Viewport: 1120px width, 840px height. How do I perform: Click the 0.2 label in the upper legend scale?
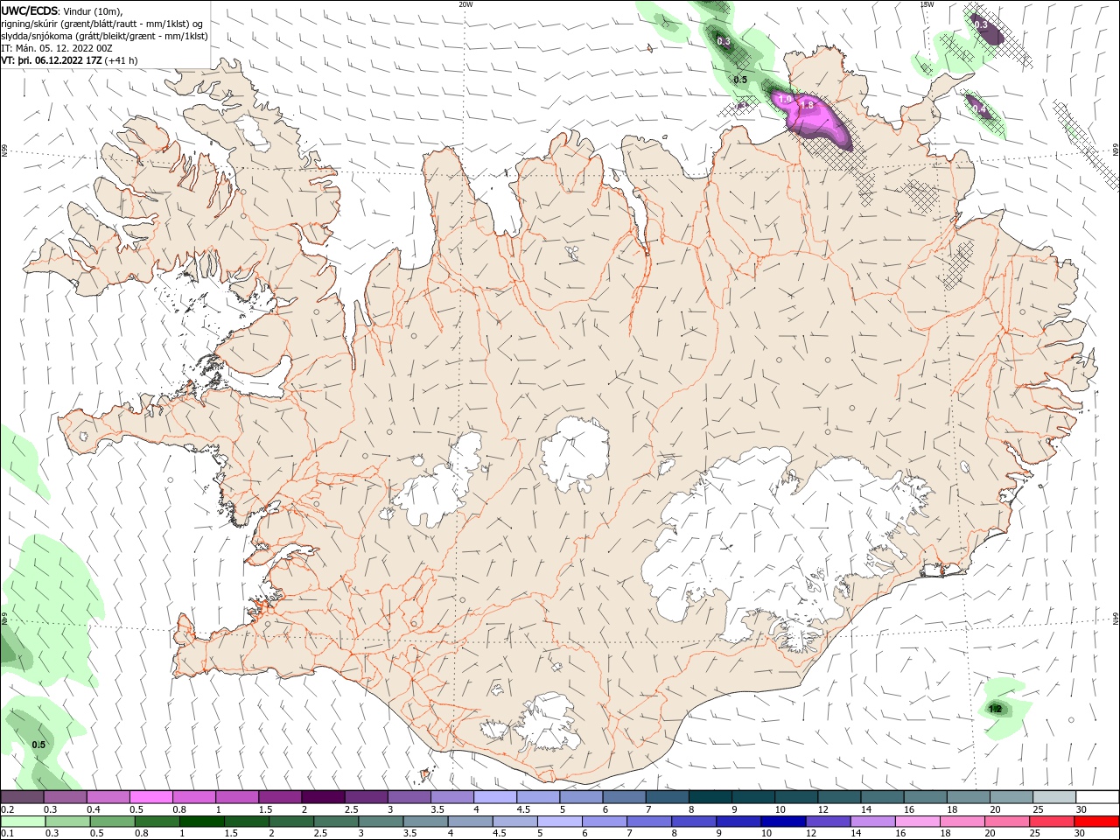pos(7,809)
